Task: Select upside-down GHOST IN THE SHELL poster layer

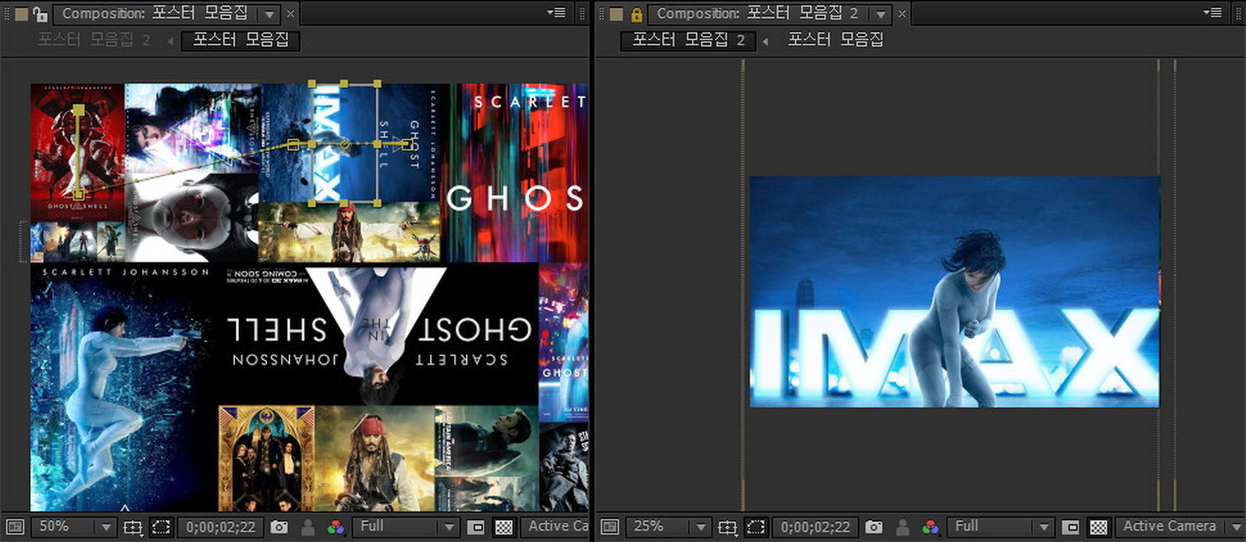Action: (x=378, y=334)
